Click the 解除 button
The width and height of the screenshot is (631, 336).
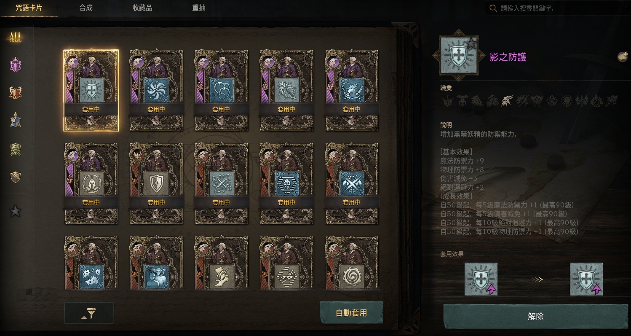tap(535, 317)
